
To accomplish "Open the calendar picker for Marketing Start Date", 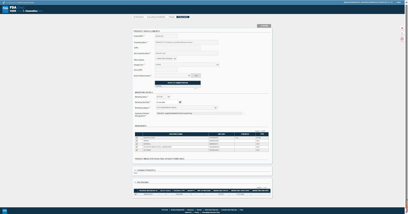I will pos(180,102).
